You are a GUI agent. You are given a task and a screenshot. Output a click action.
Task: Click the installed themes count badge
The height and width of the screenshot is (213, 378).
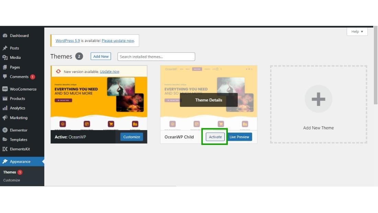coord(79,56)
